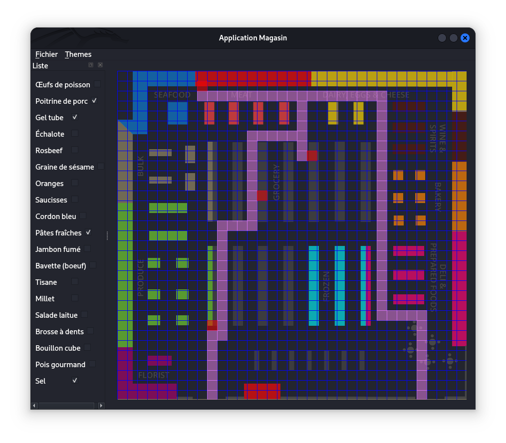Select the Bavette (boeuf) checkbox

click(x=93, y=265)
